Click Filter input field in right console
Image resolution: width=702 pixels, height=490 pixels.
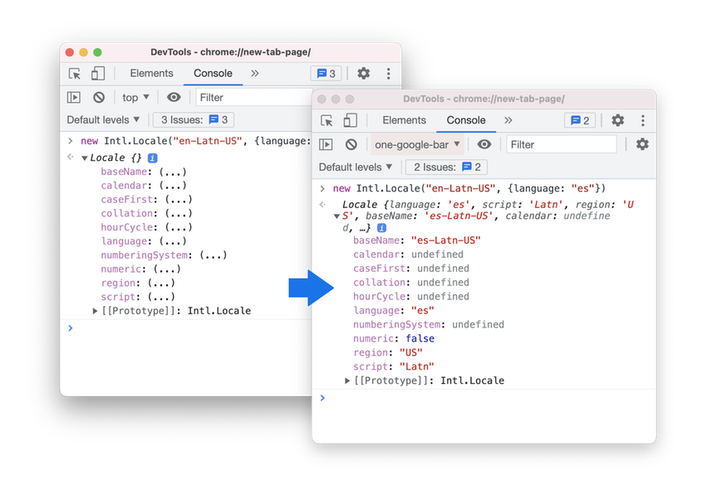(561, 144)
